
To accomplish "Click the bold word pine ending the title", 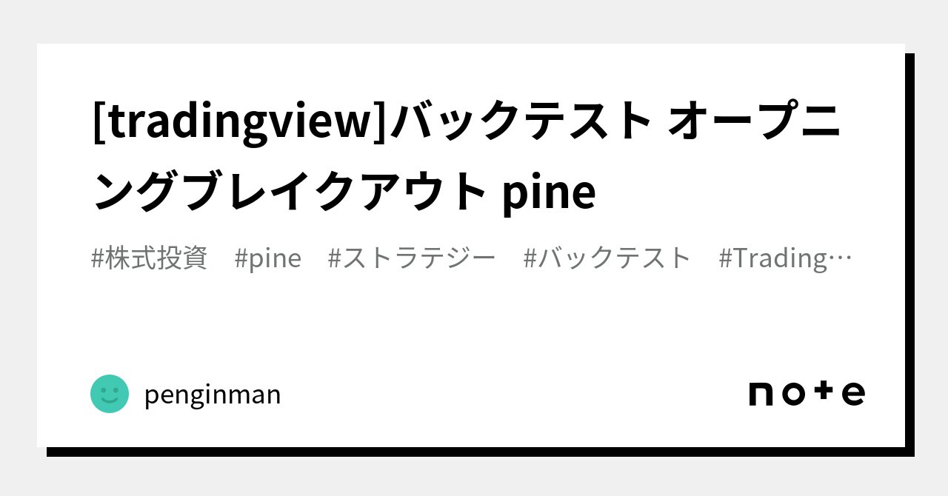I will [x=549, y=192].
